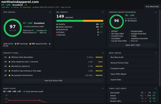Click the Claude-SearchBot crawler entry
This screenshot has width=161, height=104.
click(118, 41)
